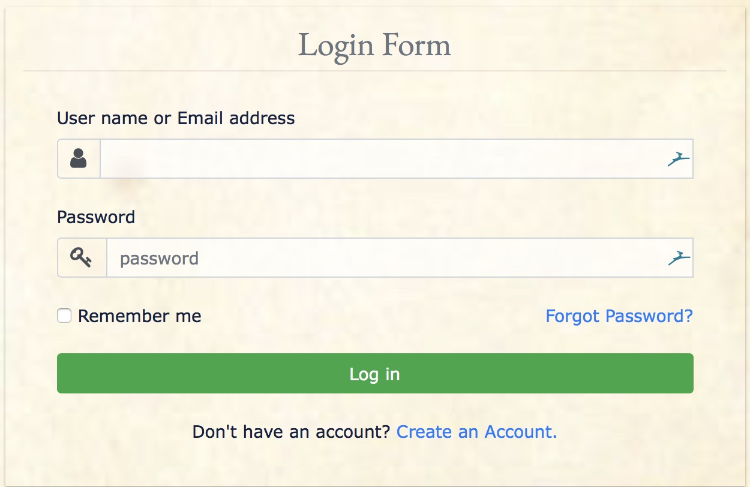Click the divider line under Login Form heading
This screenshot has width=750, height=487.
tap(374, 71)
